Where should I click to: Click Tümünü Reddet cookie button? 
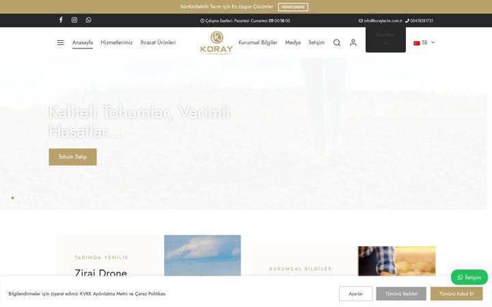click(x=401, y=294)
